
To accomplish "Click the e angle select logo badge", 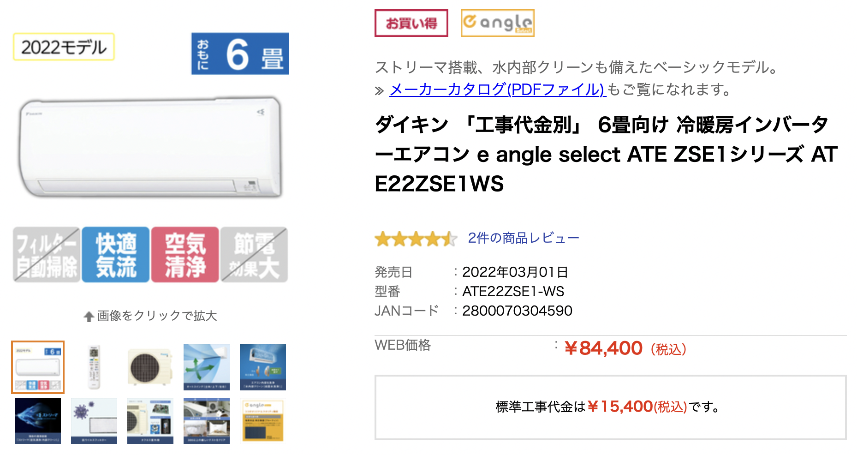I will 497,23.
